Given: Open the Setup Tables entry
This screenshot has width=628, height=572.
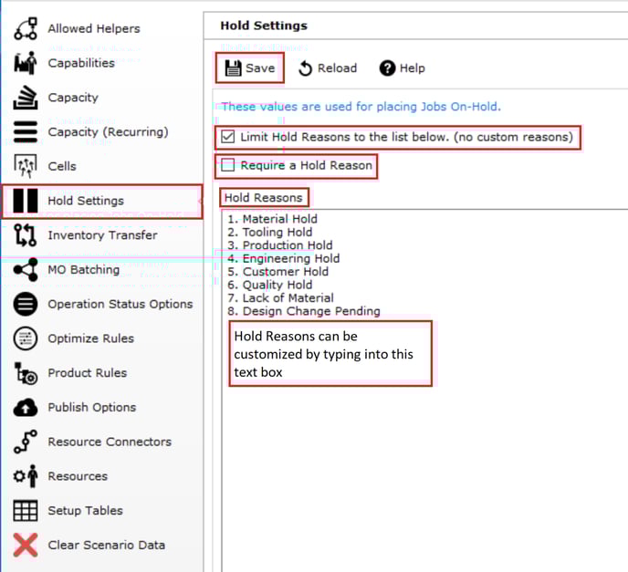Looking at the screenshot, I should (x=85, y=510).
